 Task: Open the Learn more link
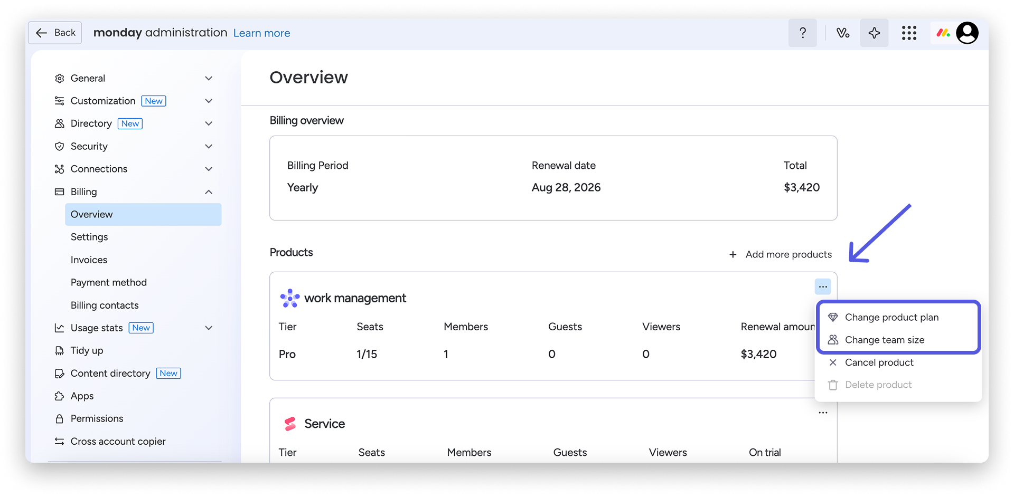[262, 33]
